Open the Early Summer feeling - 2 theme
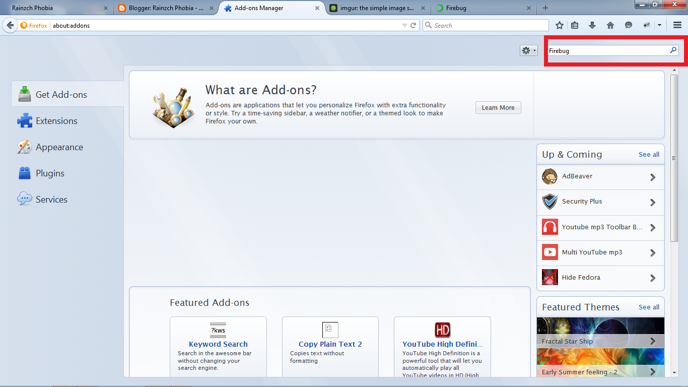This screenshot has width=688, height=387. (600, 363)
